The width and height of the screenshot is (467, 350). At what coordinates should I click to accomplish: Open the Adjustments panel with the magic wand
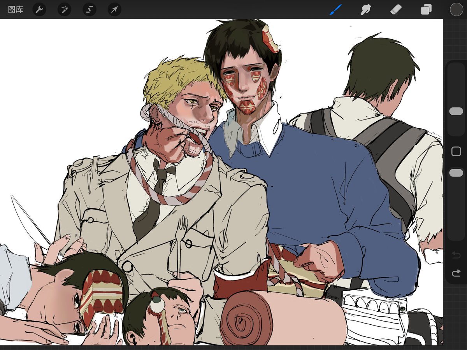coord(64,9)
